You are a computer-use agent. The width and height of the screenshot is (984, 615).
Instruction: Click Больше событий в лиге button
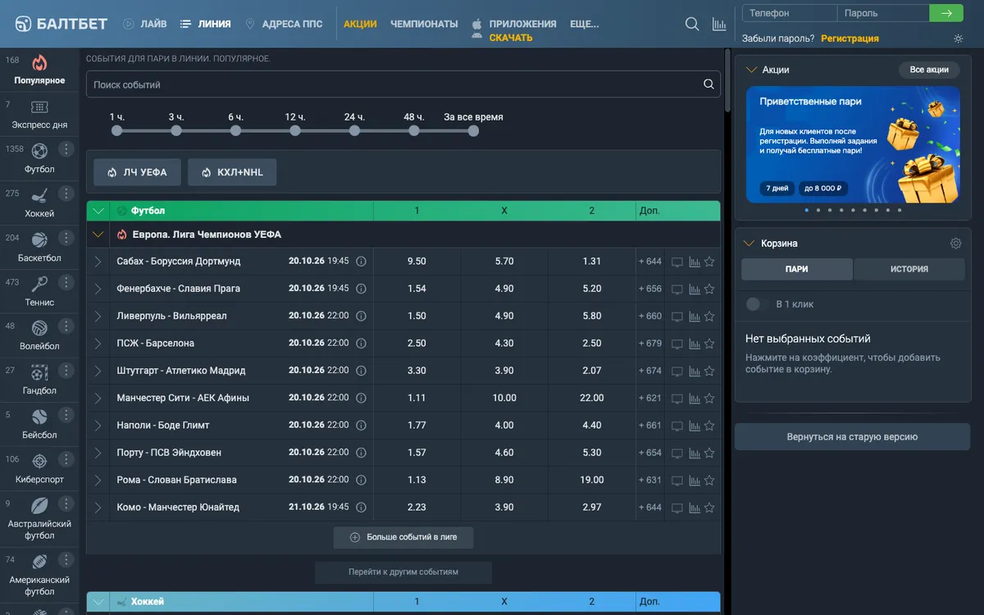tap(403, 537)
